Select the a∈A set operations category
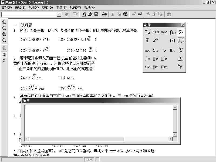216x162 pixels. 164,32
